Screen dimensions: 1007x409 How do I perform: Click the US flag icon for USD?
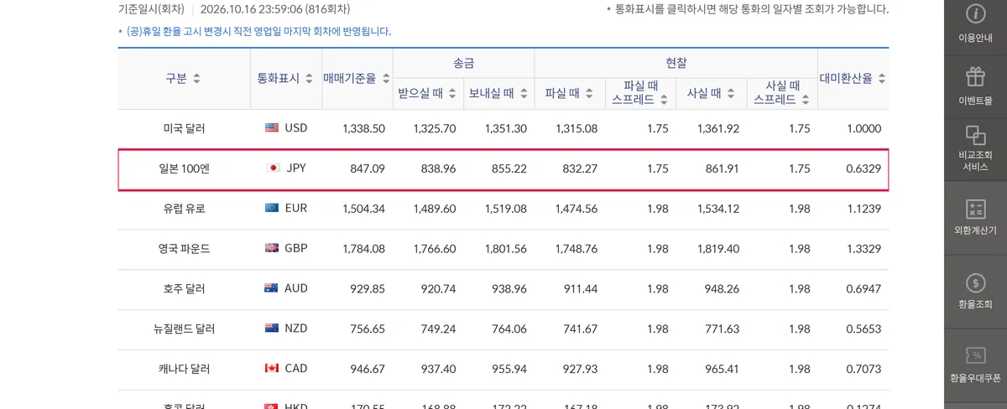pyautogui.click(x=271, y=128)
